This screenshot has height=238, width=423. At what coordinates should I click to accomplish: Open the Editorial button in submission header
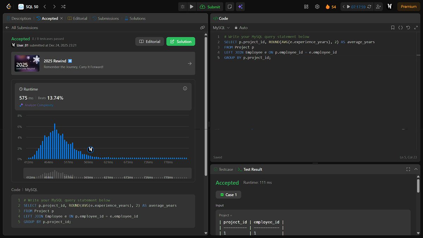coord(150,42)
